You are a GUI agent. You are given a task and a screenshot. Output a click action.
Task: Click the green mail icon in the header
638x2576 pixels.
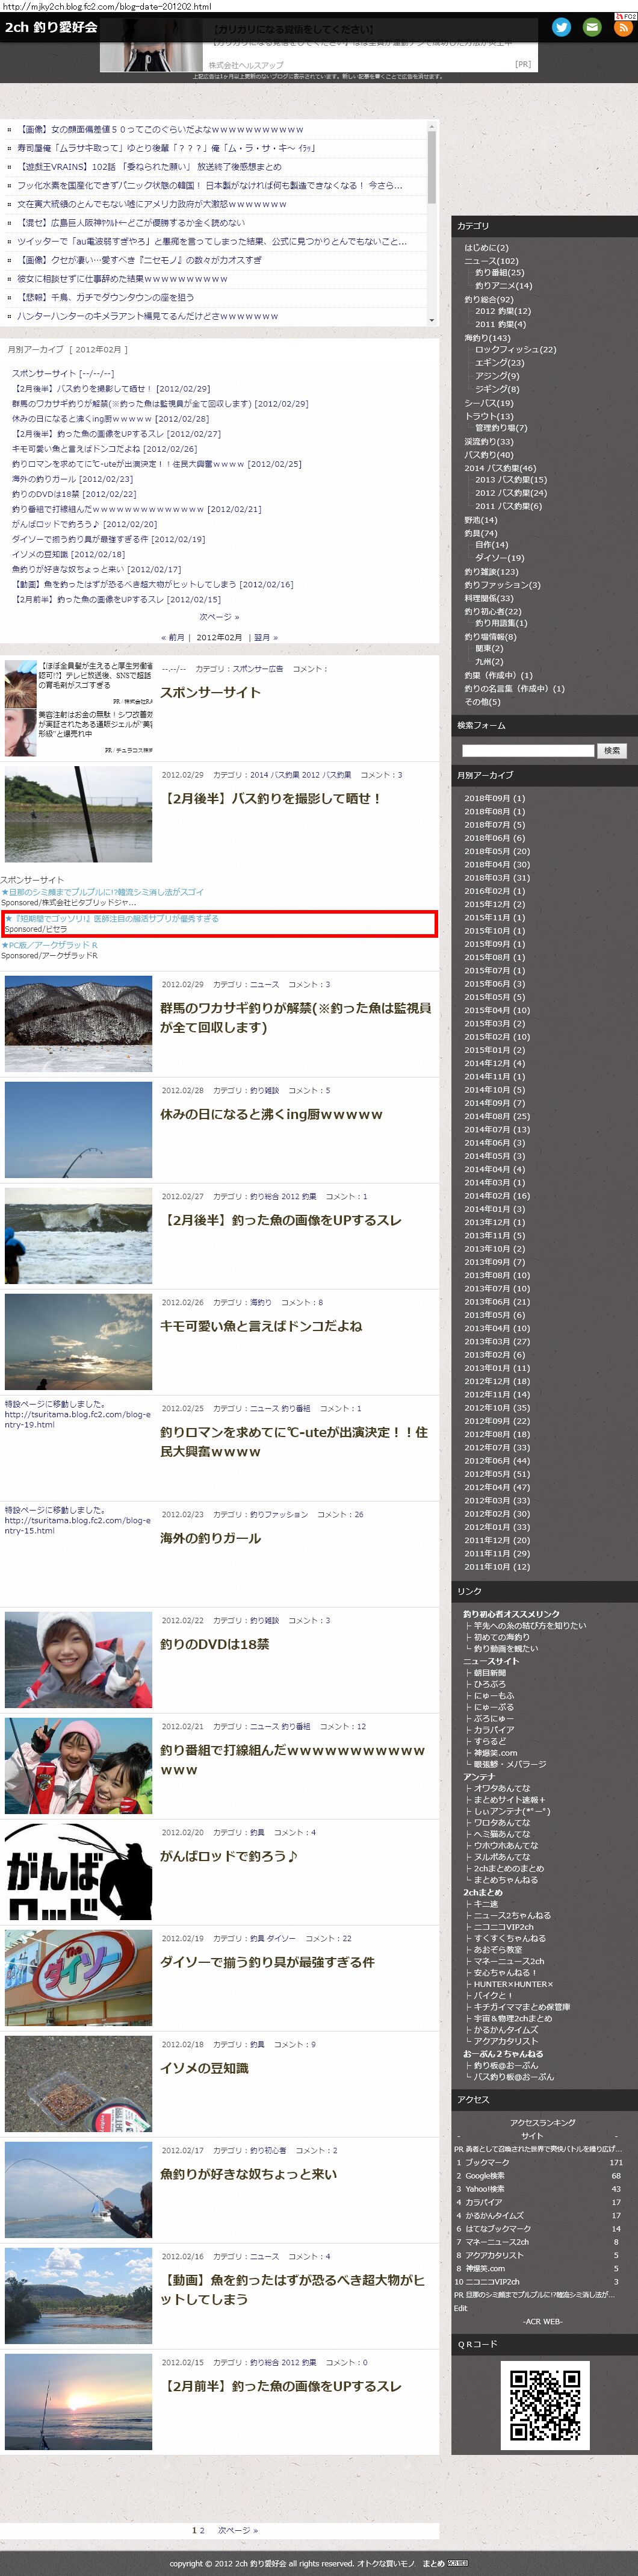(x=592, y=28)
